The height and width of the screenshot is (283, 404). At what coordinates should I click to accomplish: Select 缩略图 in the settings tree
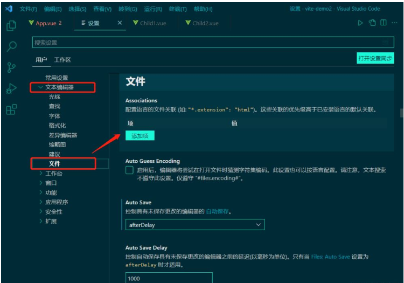pos(57,144)
